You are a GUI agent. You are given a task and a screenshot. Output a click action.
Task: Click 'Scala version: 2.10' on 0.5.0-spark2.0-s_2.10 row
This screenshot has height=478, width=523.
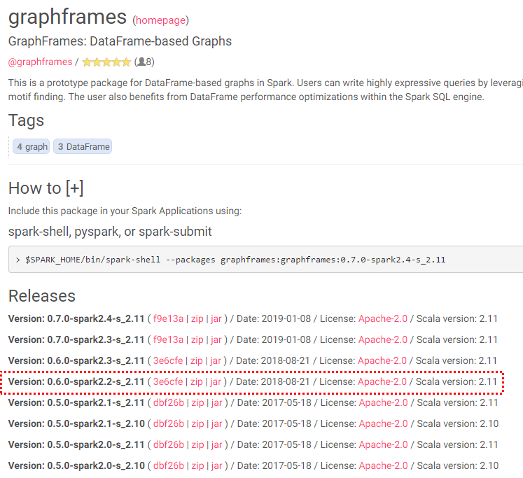458,465
